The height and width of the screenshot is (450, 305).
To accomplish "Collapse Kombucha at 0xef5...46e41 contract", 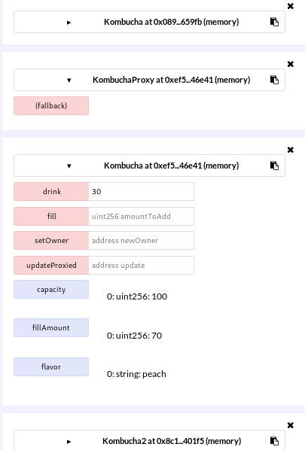I will pos(69,166).
